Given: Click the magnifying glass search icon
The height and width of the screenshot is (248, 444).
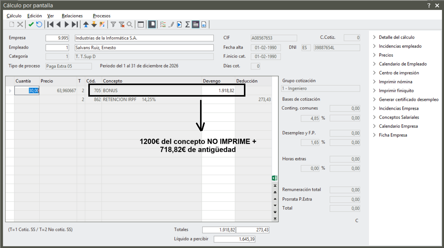Looking at the screenshot, I should 130,25.
